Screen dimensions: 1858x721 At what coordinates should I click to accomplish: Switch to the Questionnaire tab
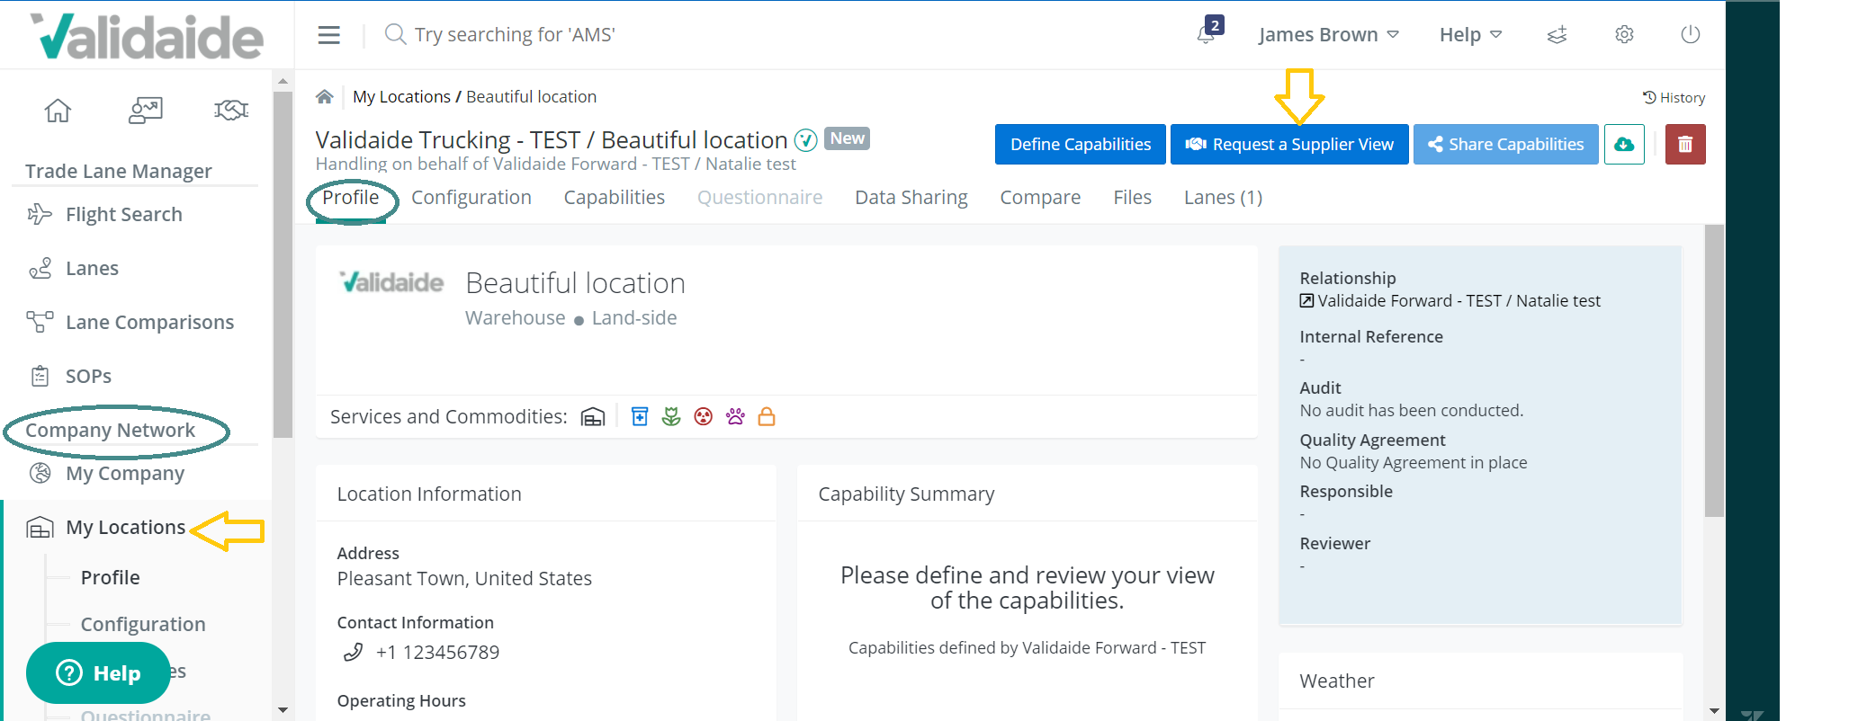point(760,198)
